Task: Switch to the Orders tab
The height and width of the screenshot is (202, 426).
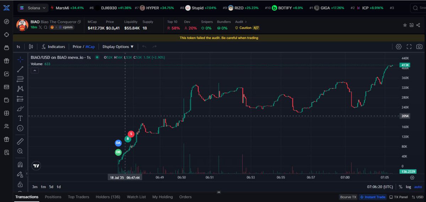Action: 185,197
